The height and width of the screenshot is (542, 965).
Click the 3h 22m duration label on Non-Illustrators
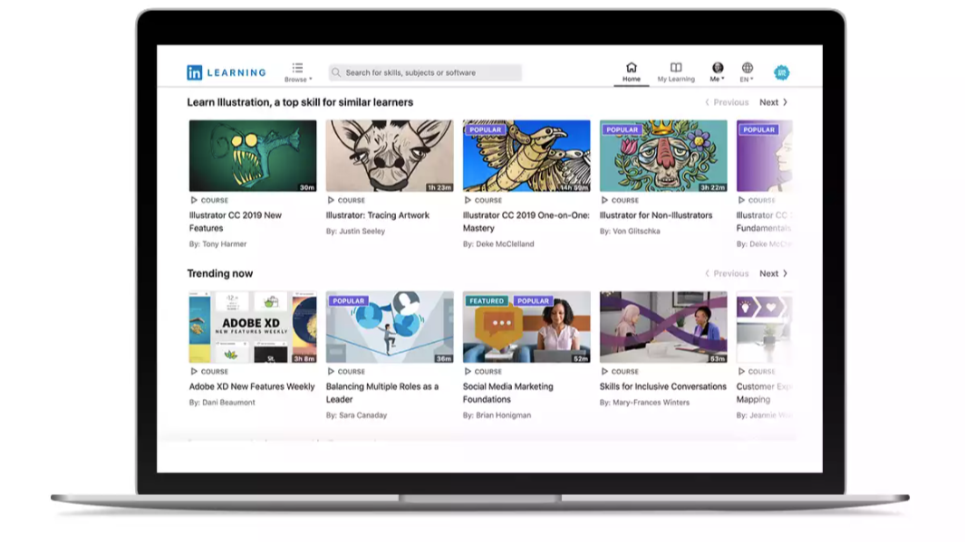tap(713, 187)
